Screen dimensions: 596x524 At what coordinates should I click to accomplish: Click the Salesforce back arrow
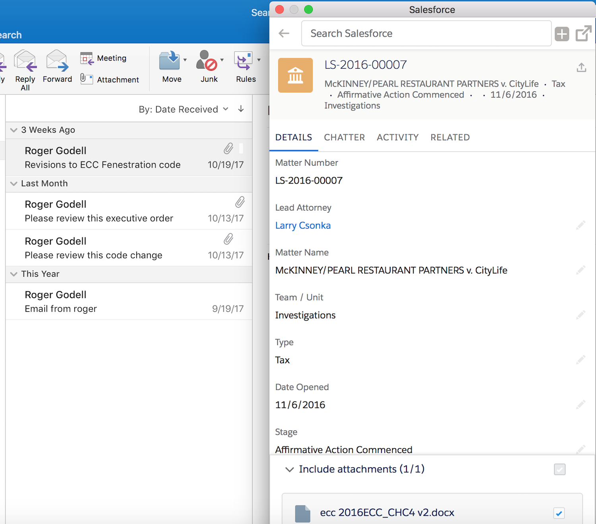tap(284, 33)
